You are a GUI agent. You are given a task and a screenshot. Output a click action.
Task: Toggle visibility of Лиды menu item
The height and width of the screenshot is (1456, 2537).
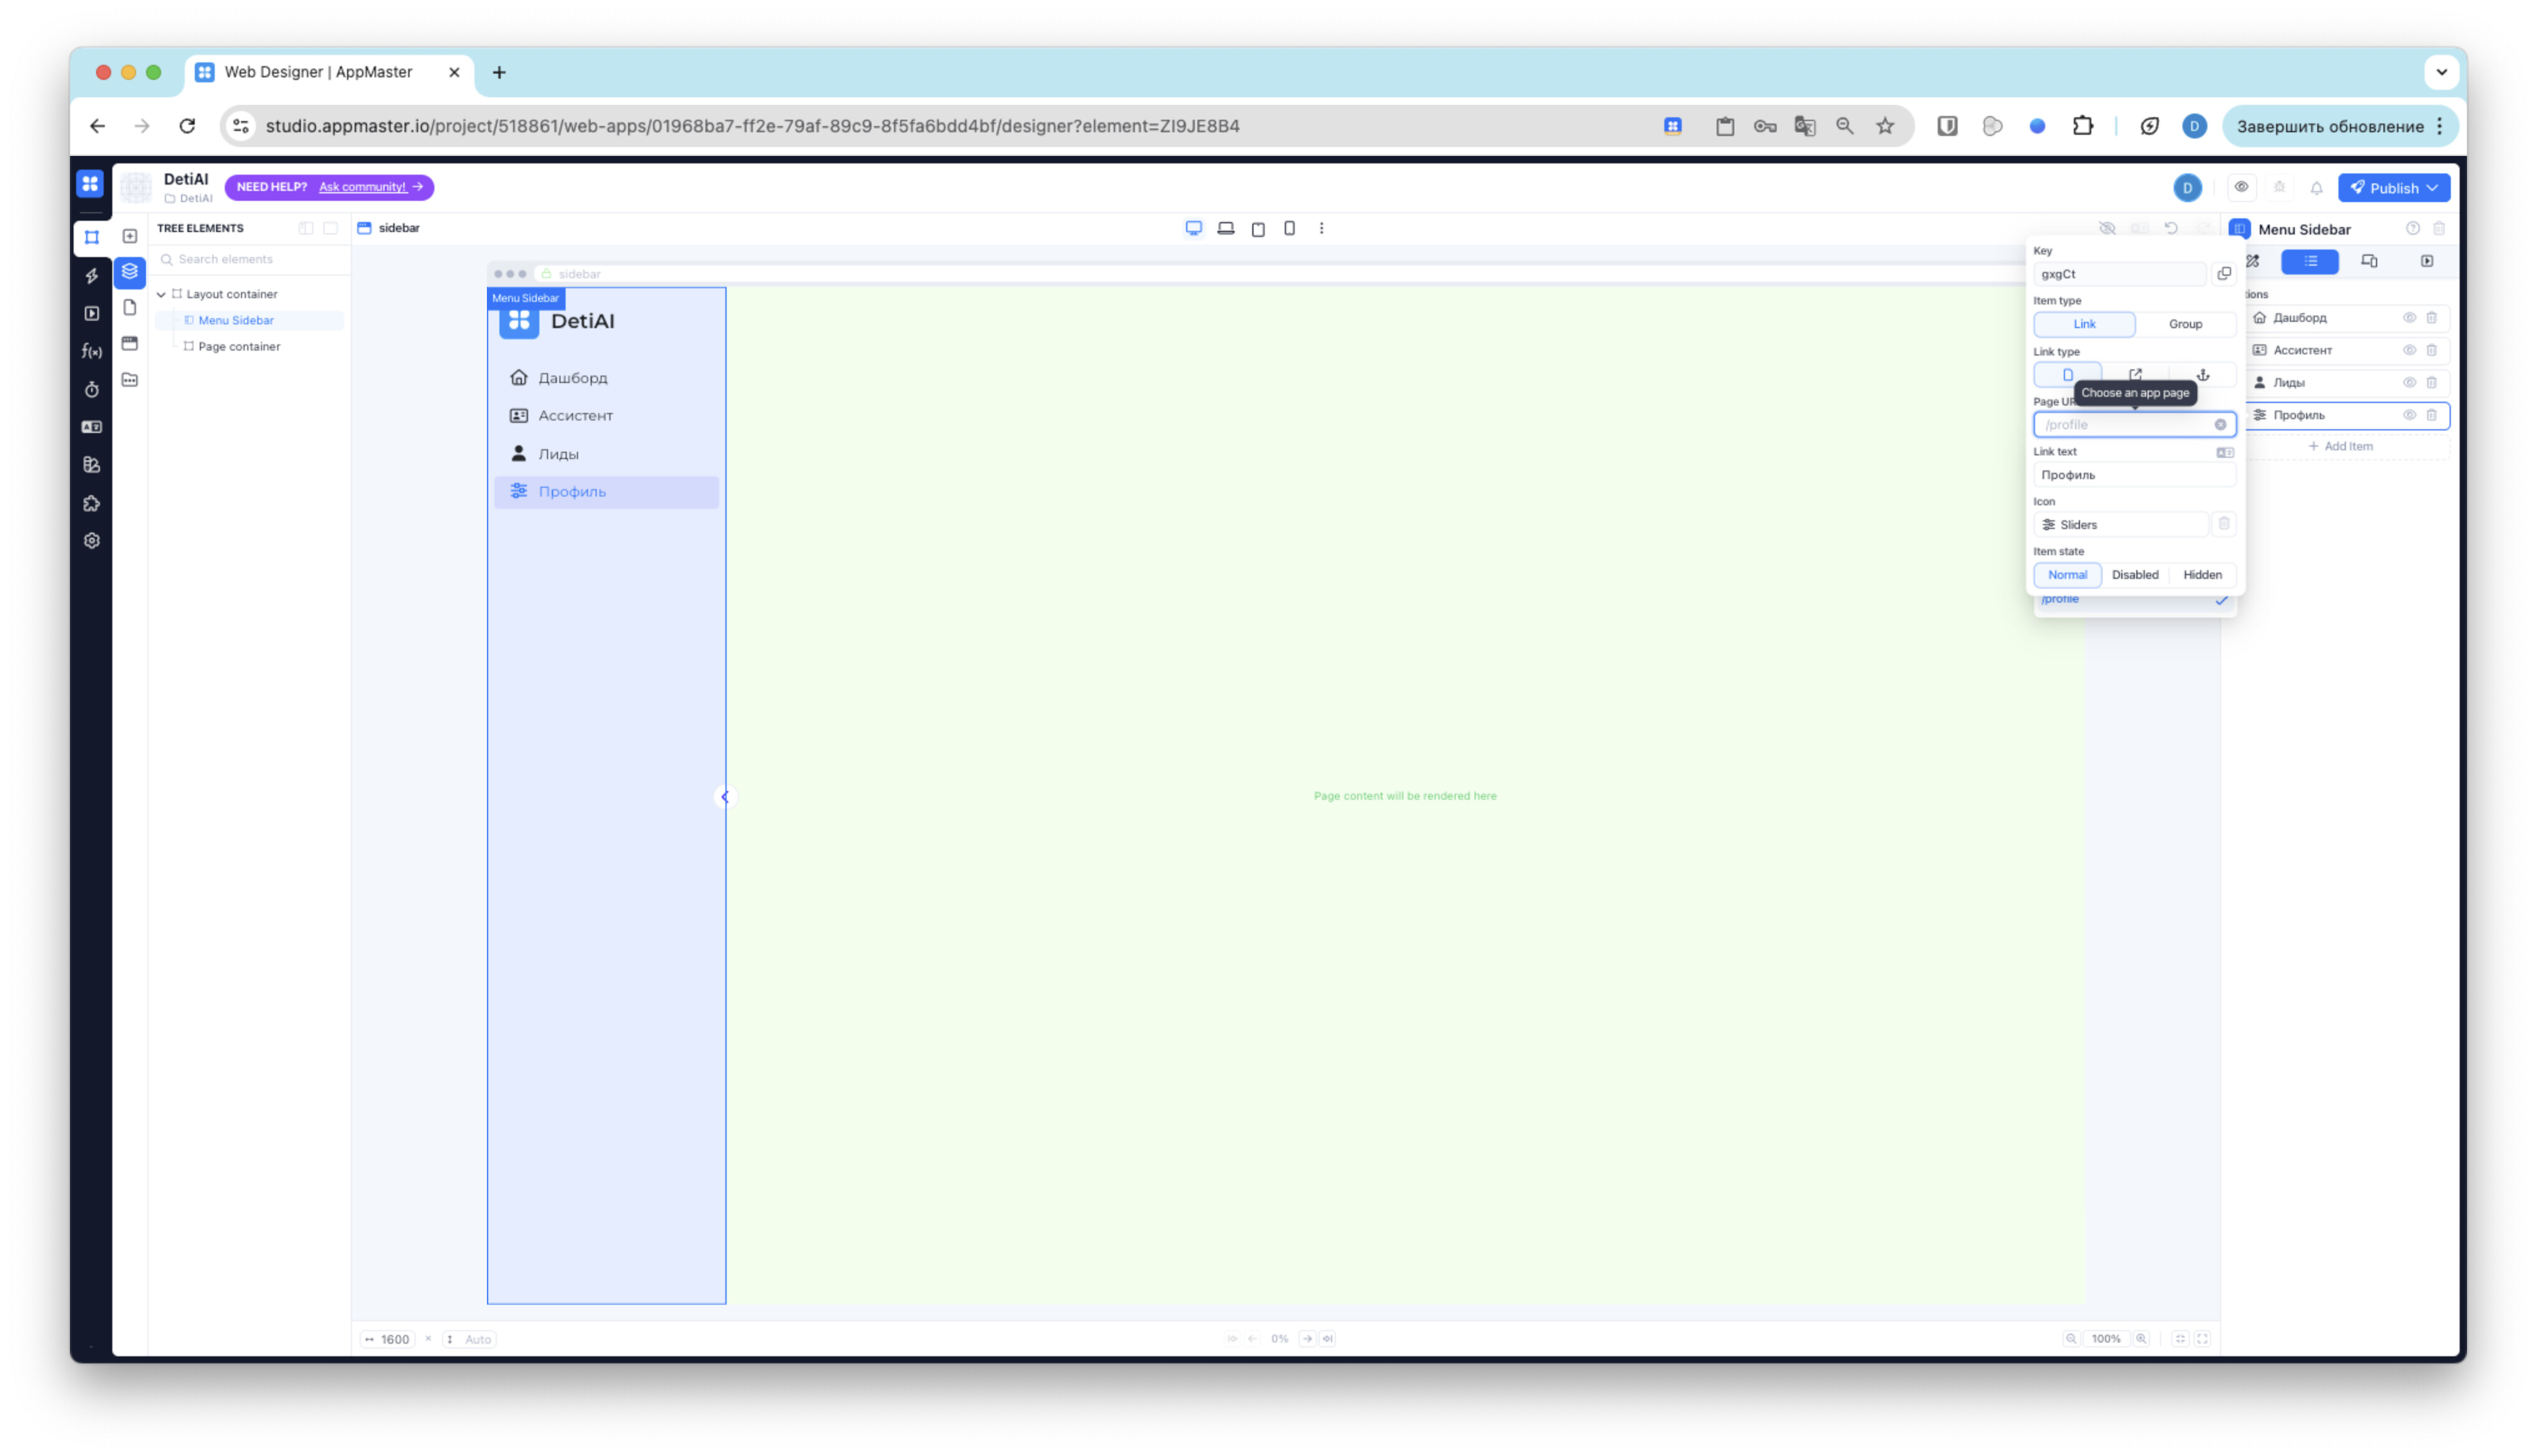pos(2409,383)
